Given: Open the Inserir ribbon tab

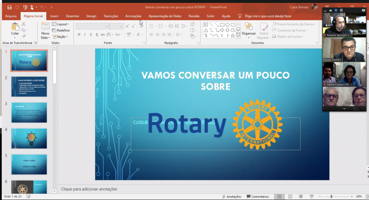Looking at the screenshot, I should click(54, 16).
